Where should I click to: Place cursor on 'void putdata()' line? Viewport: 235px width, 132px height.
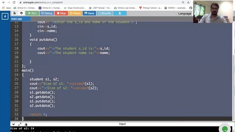[x=43, y=40]
